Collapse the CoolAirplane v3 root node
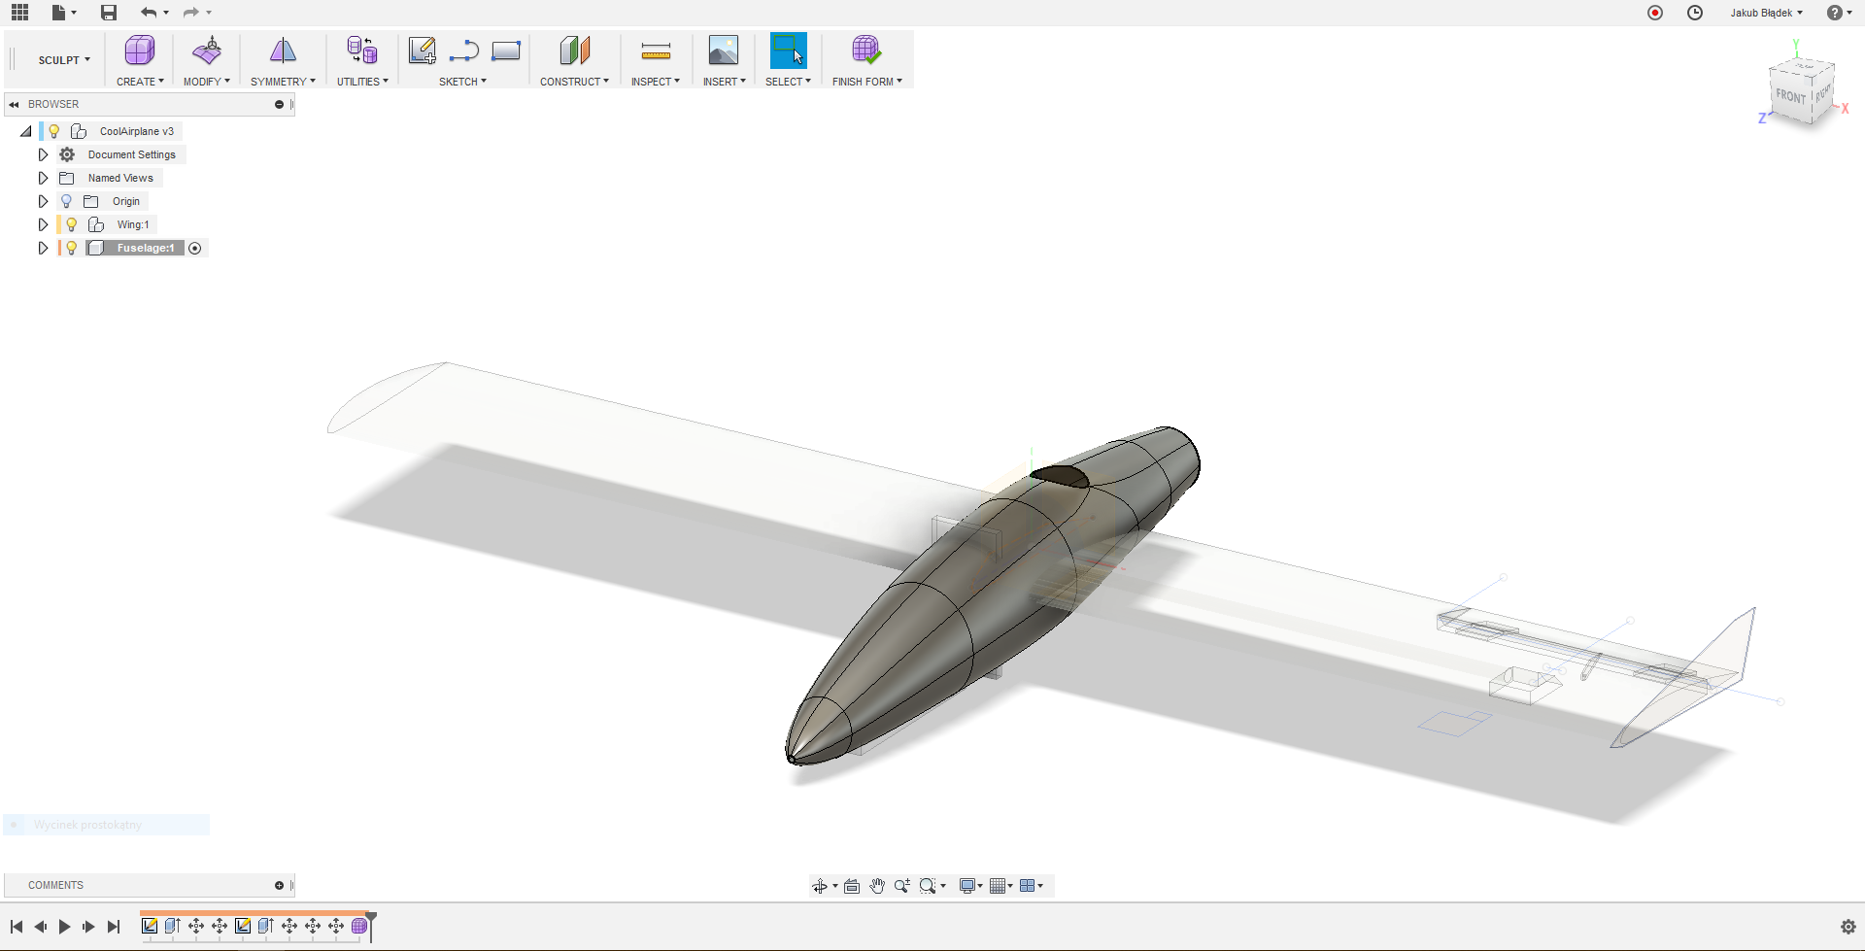Viewport: 1865px width, 951px height. coord(26,131)
